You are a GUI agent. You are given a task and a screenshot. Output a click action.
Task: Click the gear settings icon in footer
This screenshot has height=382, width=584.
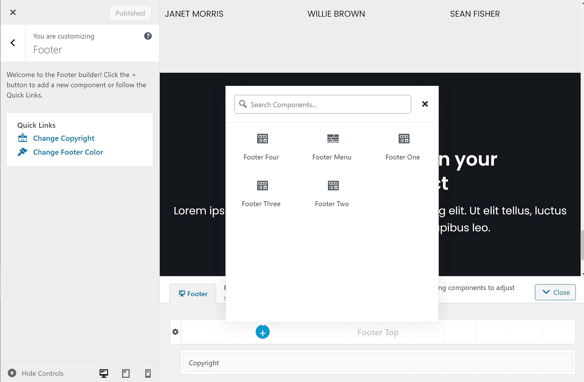[x=175, y=332]
